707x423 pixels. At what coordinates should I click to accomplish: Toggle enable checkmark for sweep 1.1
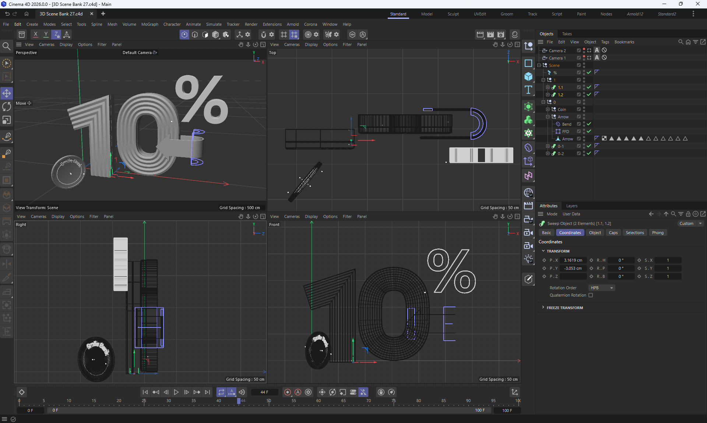[589, 87]
